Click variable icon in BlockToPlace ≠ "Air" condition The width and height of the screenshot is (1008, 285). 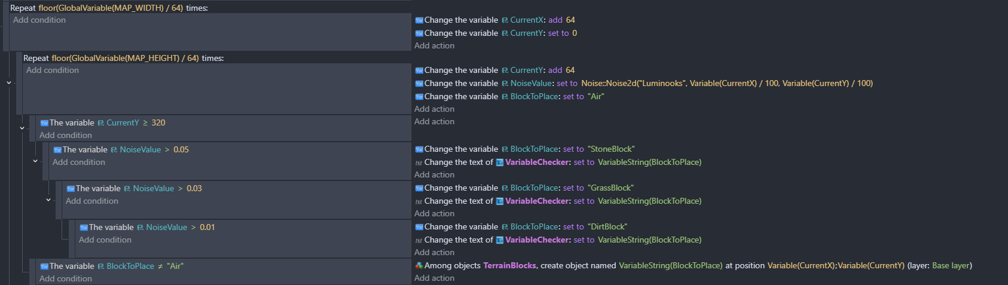pos(44,266)
